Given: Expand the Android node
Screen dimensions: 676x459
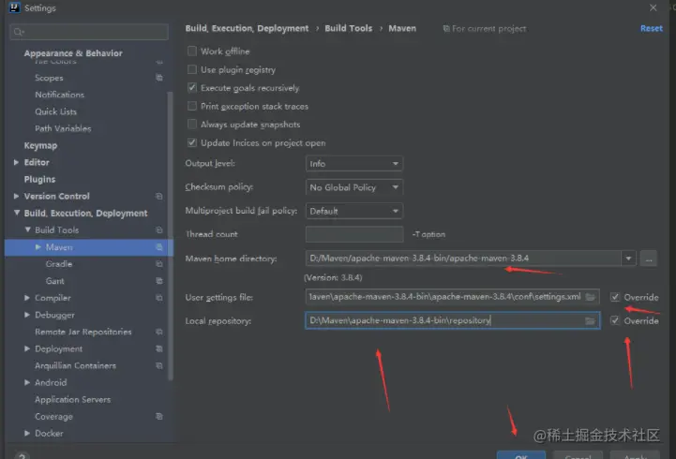Looking at the screenshot, I should 27,382.
